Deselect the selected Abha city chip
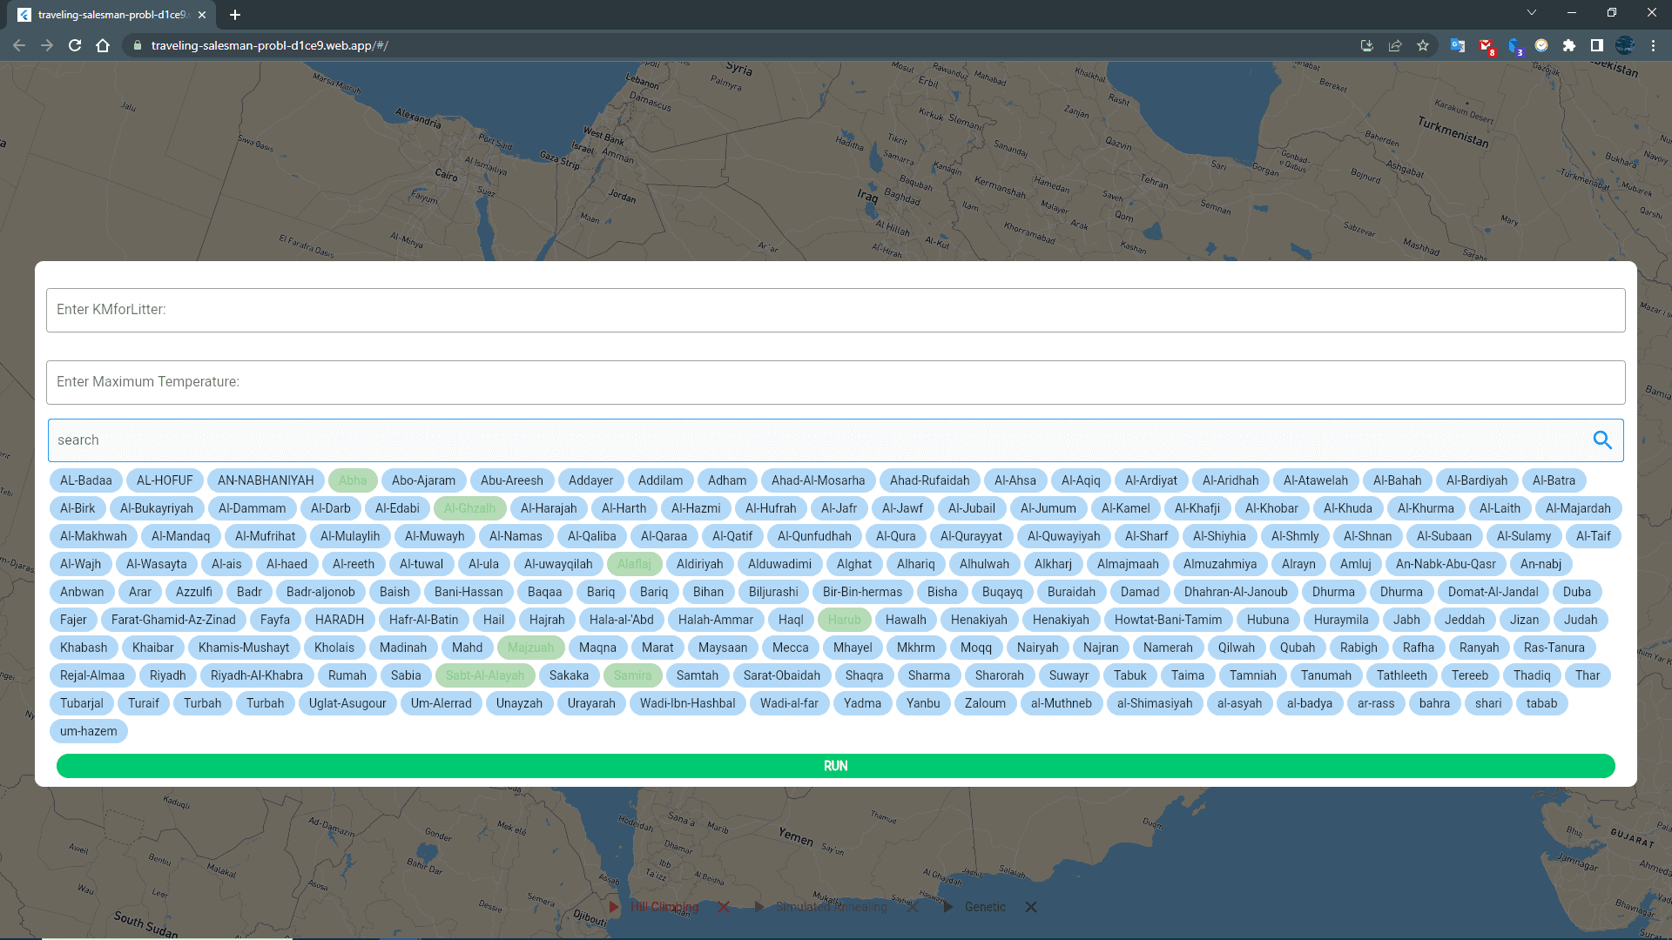 click(x=353, y=480)
